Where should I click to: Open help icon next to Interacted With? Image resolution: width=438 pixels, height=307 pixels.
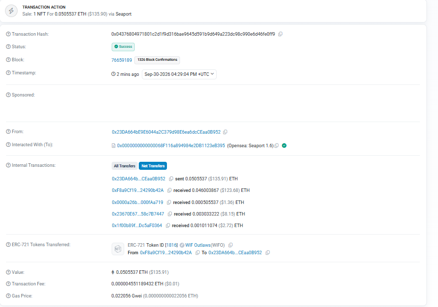pos(9,145)
